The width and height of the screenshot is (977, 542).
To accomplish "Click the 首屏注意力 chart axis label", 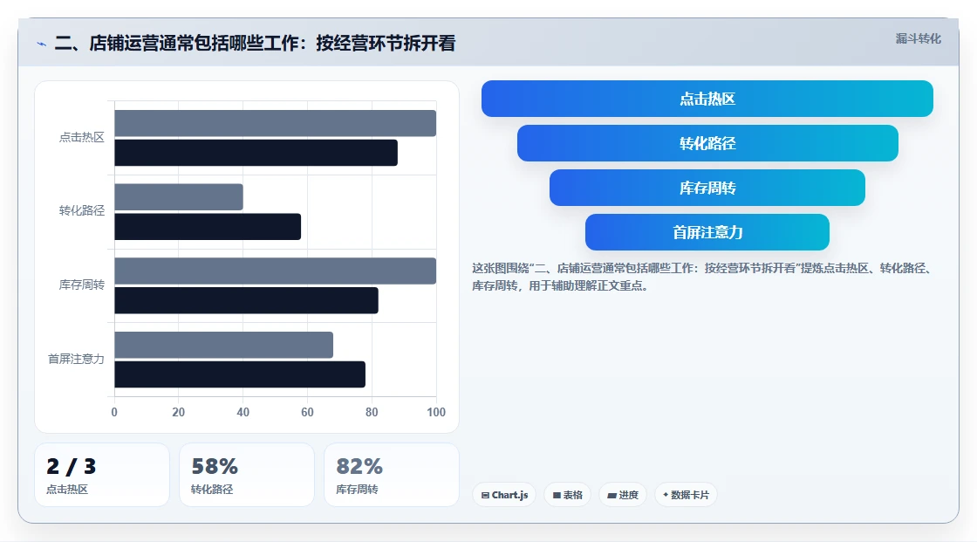I will tap(76, 359).
